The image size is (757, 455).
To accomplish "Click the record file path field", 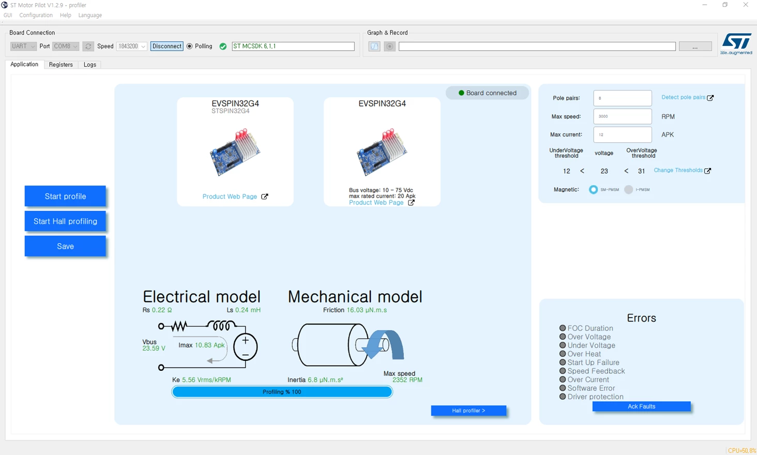I will [537, 47].
